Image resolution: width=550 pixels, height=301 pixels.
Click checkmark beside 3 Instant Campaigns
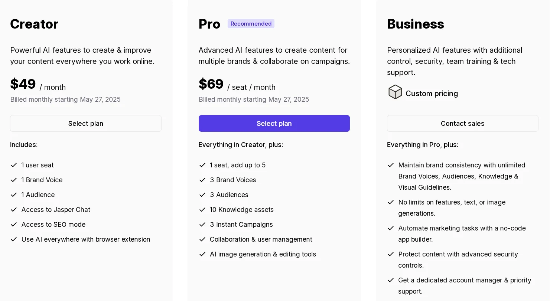point(202,225)
